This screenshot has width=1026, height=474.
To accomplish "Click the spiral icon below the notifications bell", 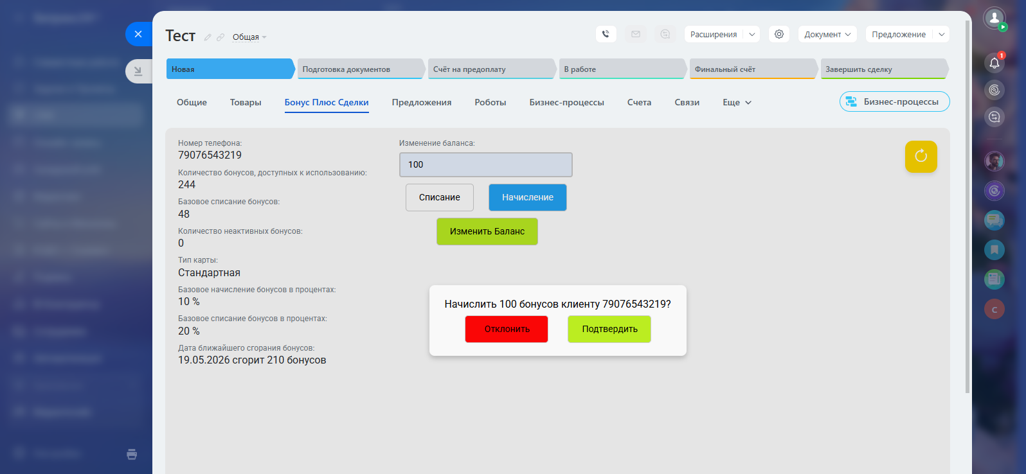I will pos(995,89).
